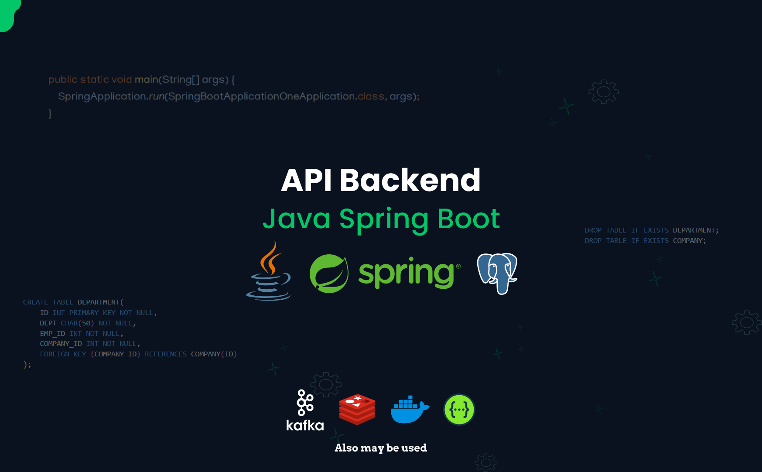Click the Kafka logo
This screenshot has width=762, height=472.
tap(305, 411)
